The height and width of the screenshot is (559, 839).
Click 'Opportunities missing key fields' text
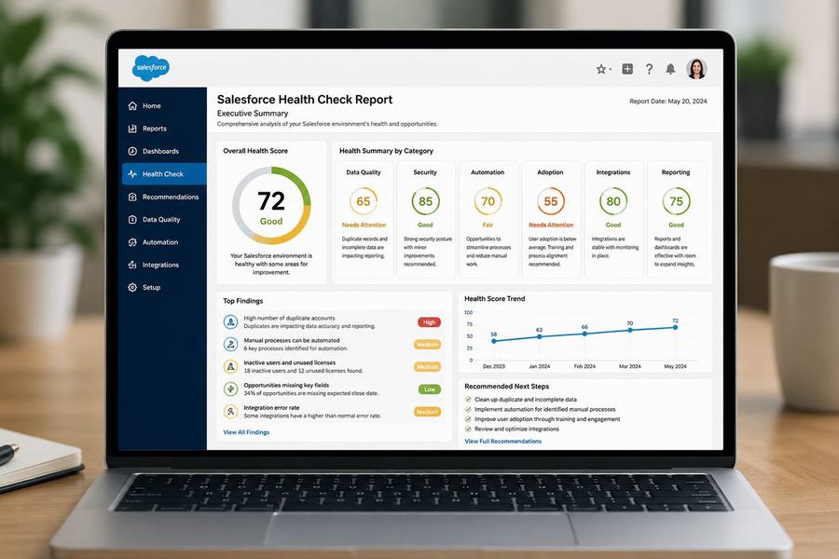click(x=286, y=385)
